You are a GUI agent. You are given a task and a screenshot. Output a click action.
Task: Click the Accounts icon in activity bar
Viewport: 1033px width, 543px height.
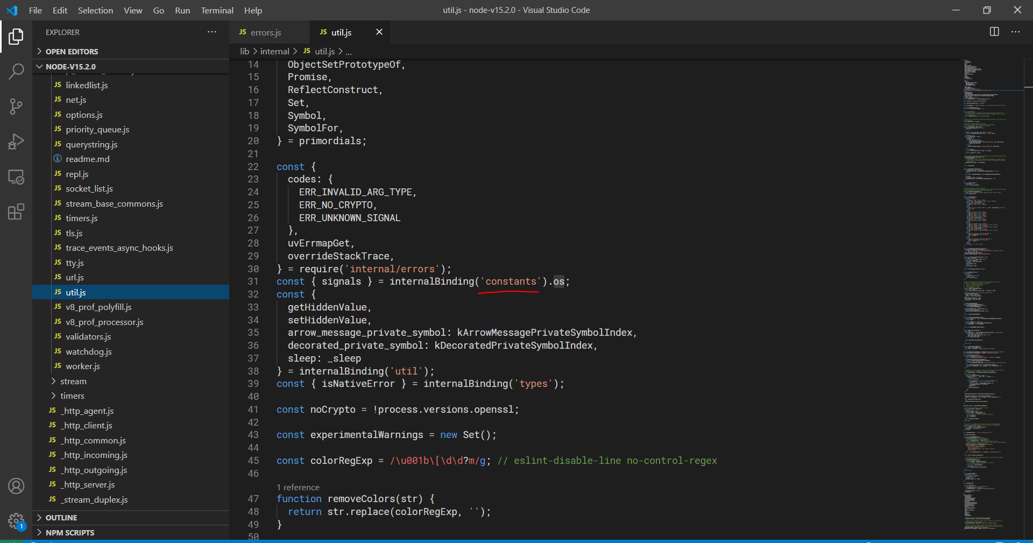tap(16, 486)
